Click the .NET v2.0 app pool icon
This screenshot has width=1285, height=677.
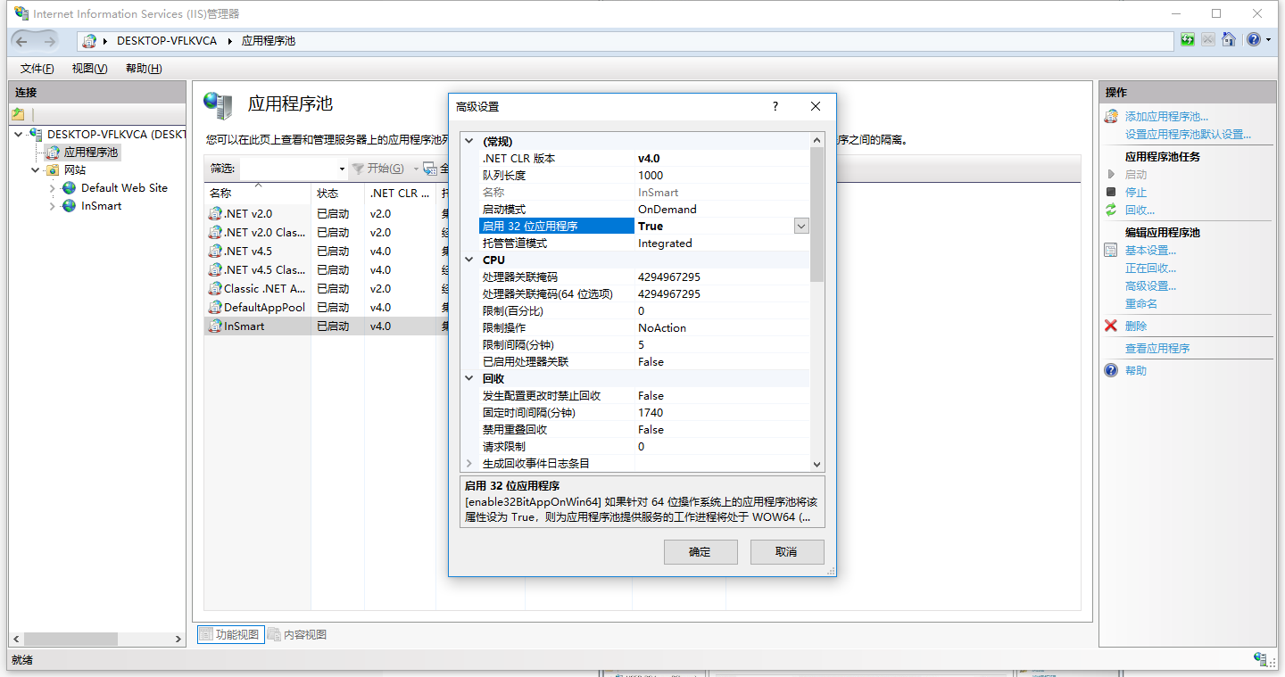click(x=215, y=214)
